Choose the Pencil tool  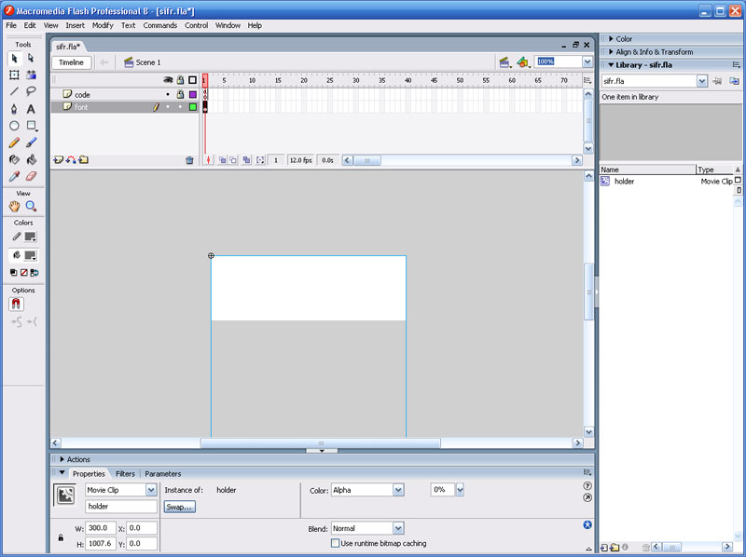pos(14,143)
